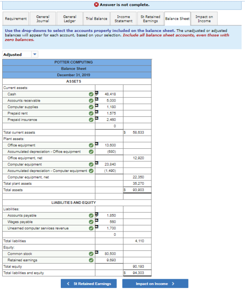The height and width of the screenshot is (291, 245).
Task: Open the Impact on Income tab
Action: pos(204,18)
